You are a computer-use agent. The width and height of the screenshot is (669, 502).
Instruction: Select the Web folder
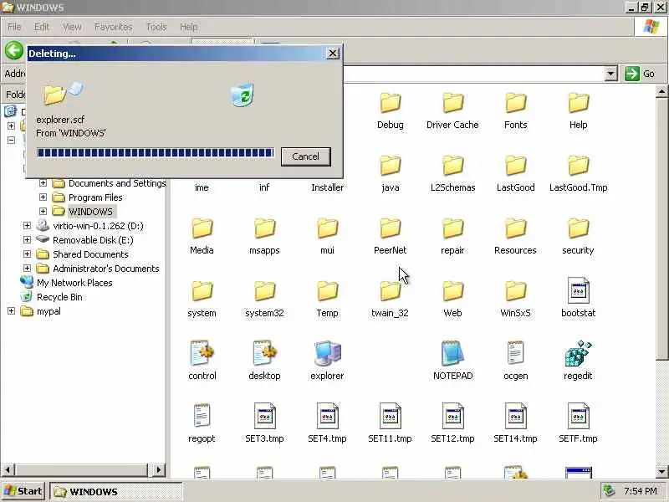pyautogui.click(x=452, y=300)
